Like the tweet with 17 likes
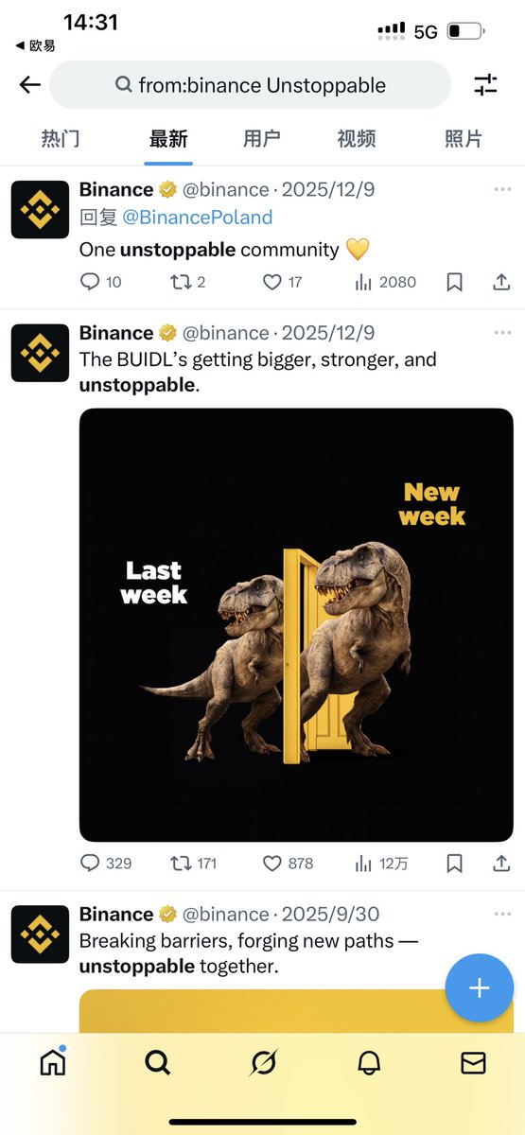The image size is (525, 1135). 272,282
